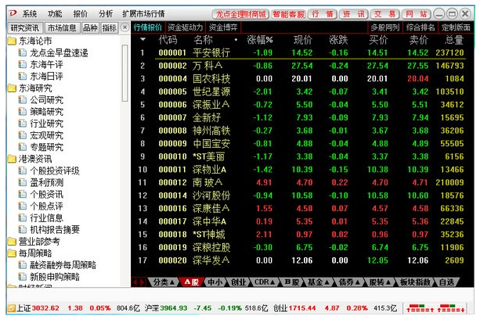Click document icon beside 个股点评
480x323 pixels.
coord(23,206)
